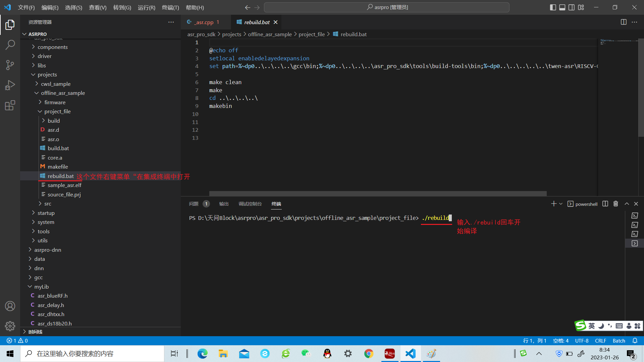The width and height of the screenshot is (644, 362).
Task: Split the terminal panel
Action: [605, 204]
